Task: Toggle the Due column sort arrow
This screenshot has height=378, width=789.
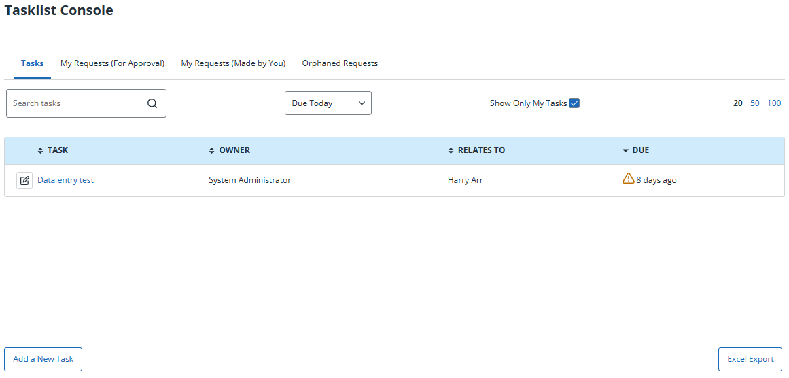Action: coord(625,150)
